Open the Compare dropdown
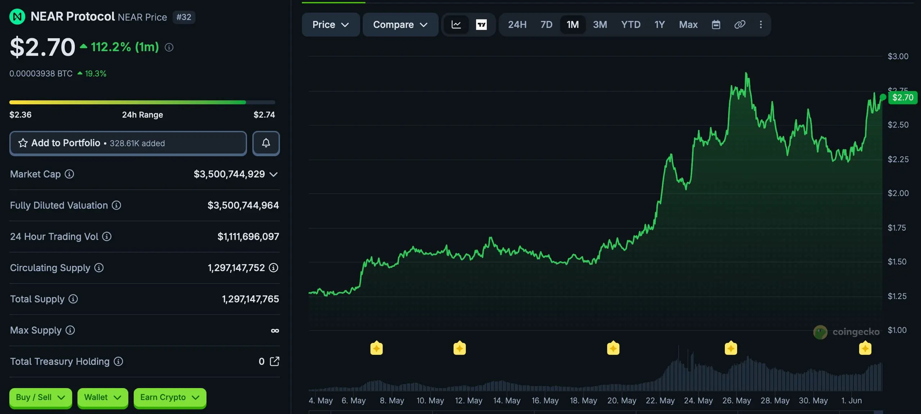 [x=400, y=24]
